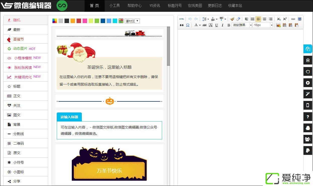Click 收藏本站 in the navigation bar
The image size is (313, 186).
point(235,6)
